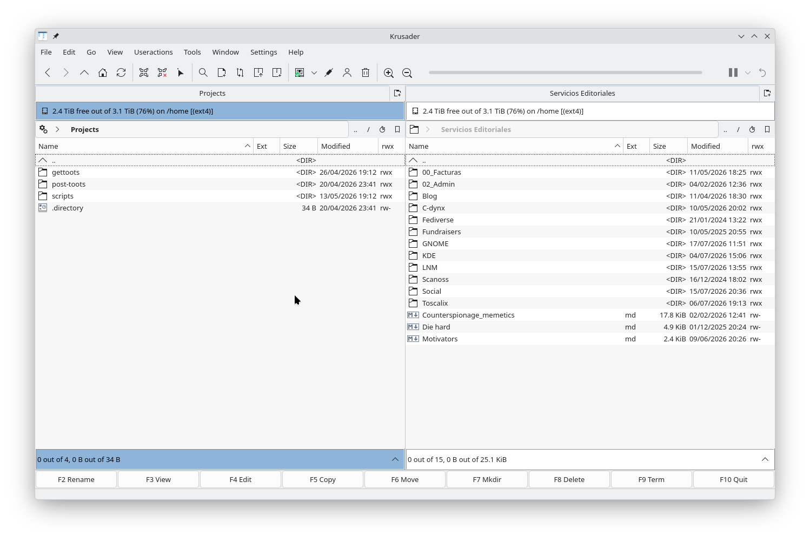Viewport: 810px width, 541px height.
Task: Open the search magnifier tool
Action: (203, 72)
